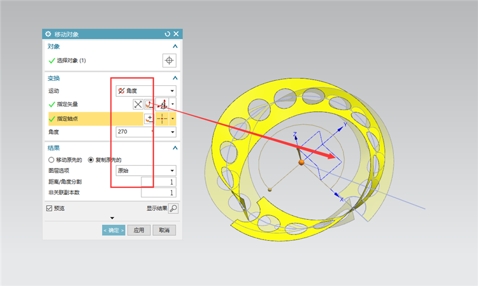Open the vector type dropdown arrow
This screenshot has height=286, width=478.
tap(173, 104)
